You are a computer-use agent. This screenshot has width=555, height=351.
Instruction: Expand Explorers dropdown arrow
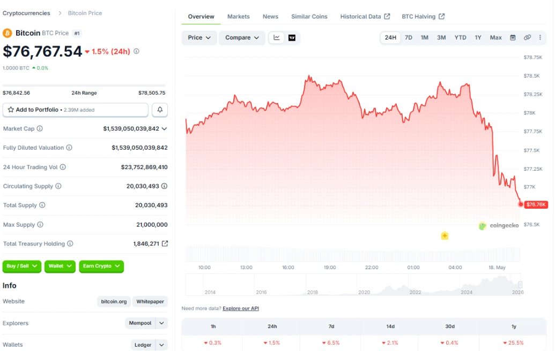[161, 323]
